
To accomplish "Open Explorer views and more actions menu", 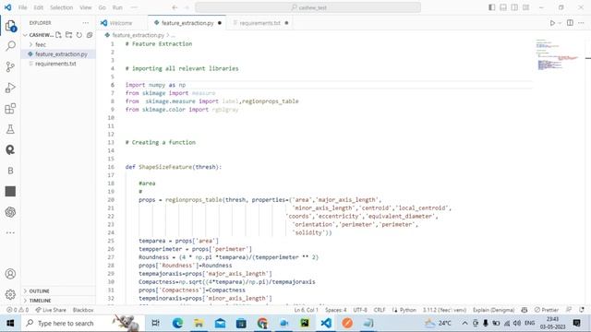I will pos(86,23).
